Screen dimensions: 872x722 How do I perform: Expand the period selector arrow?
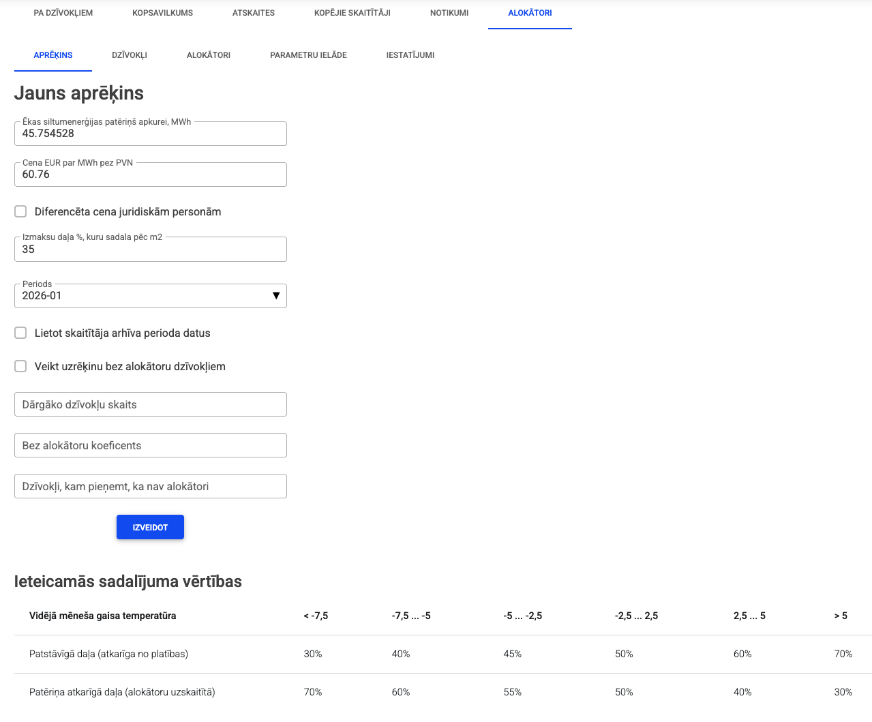click(276, 295)
